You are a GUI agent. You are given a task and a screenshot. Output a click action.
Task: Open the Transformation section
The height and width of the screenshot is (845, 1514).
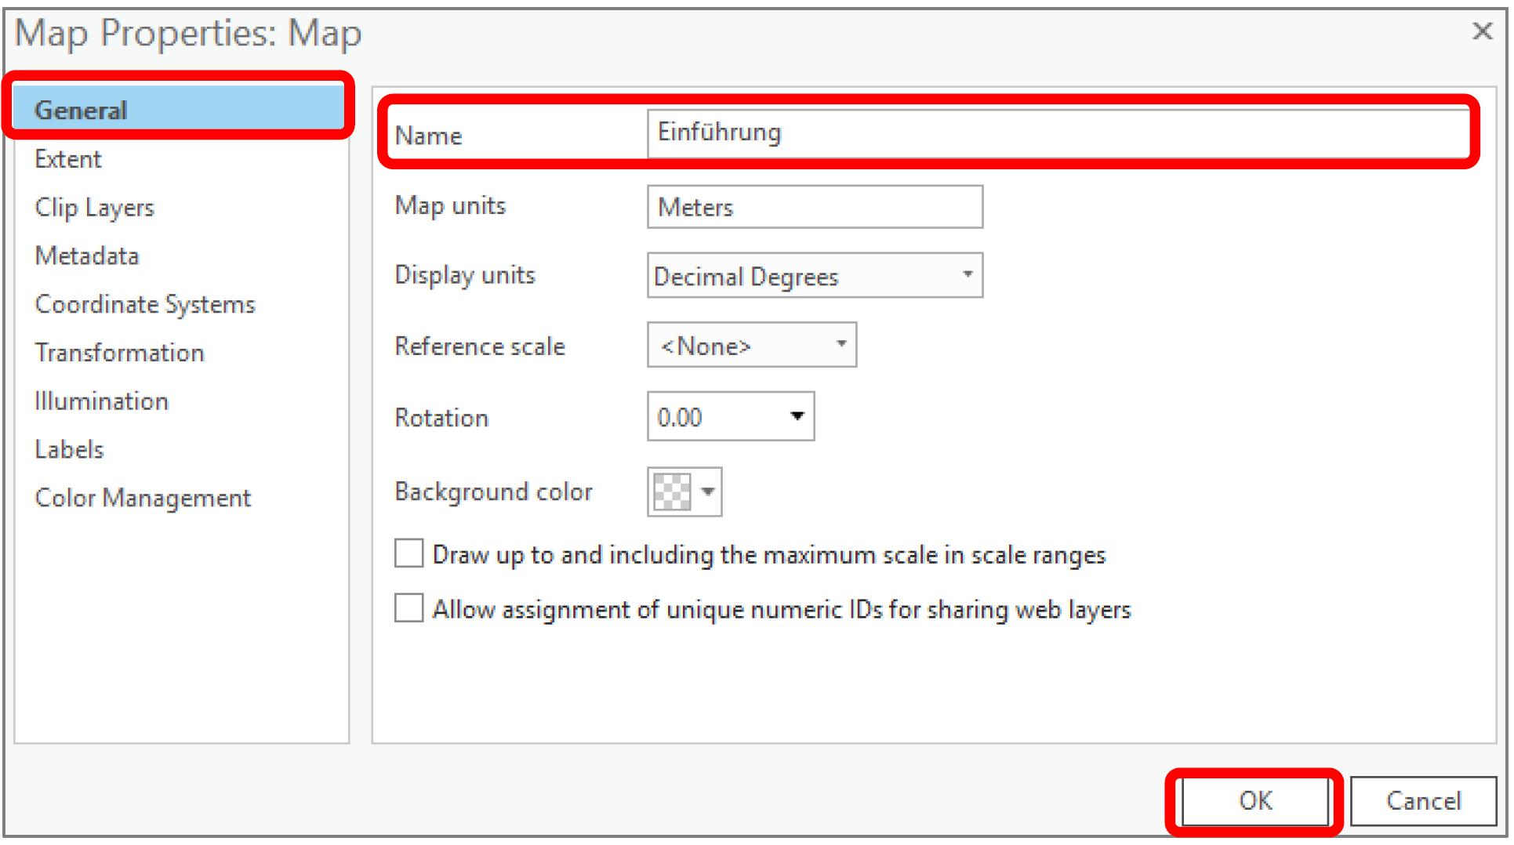[x=119, y=353]
